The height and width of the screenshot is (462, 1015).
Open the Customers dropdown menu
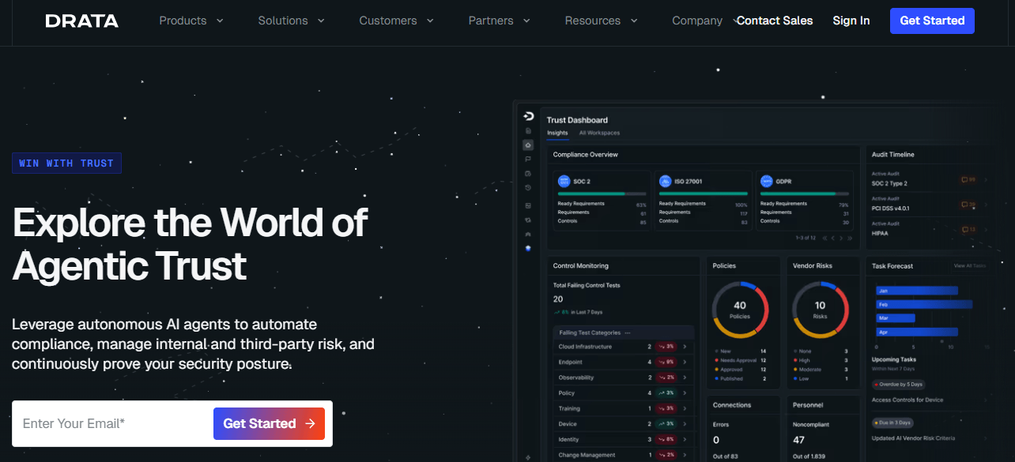pos(397,21)
